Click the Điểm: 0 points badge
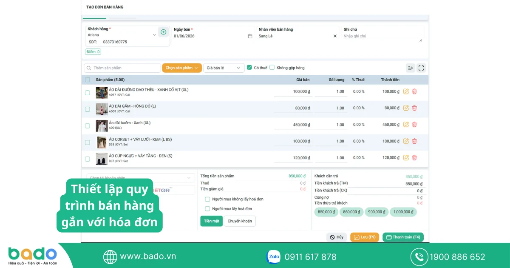This screenshot has width=510, height=268. coord(93,52)
